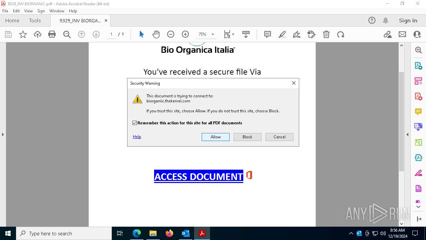Bookmark the document with star icon
The height and width of the screenshot is (240, 426).
[23, 34]
